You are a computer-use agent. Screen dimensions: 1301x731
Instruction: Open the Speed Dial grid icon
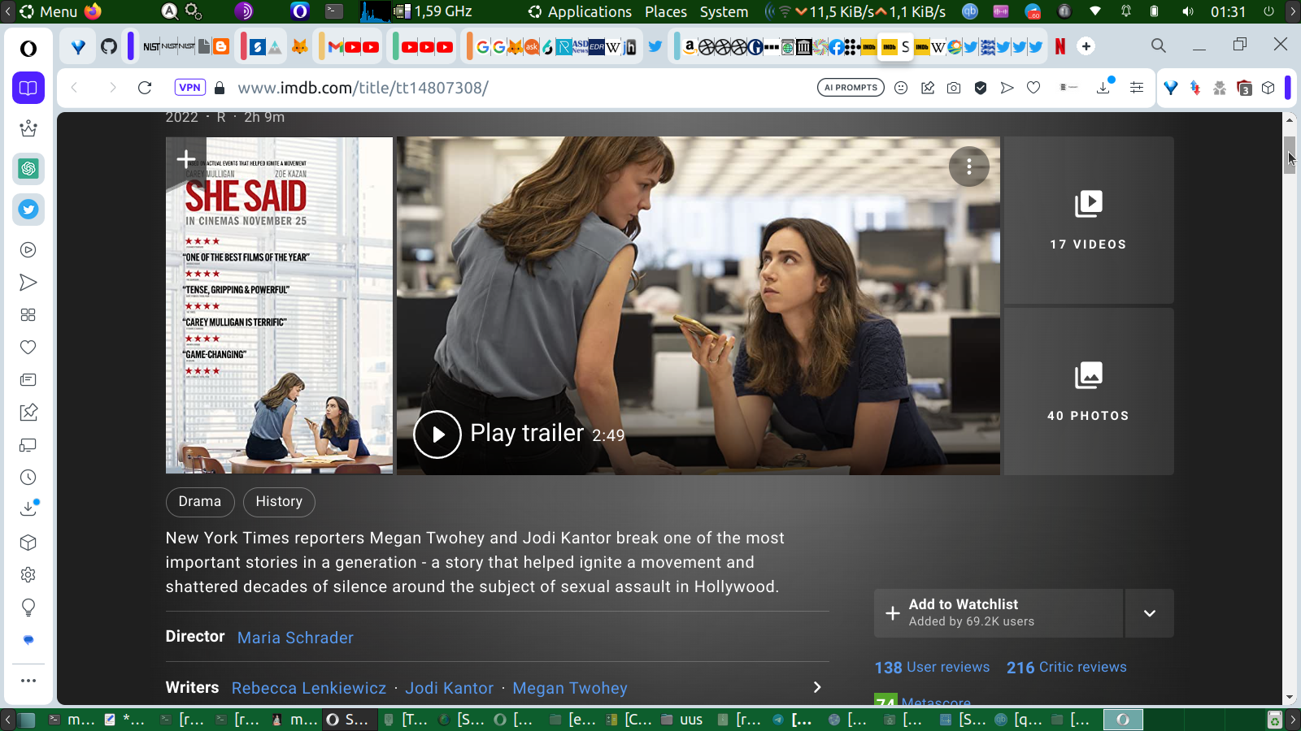point(28,315)
